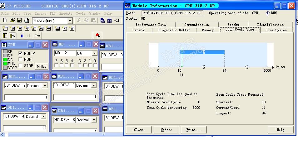Toggle bit 5 of MB 2

coord(67,65)
